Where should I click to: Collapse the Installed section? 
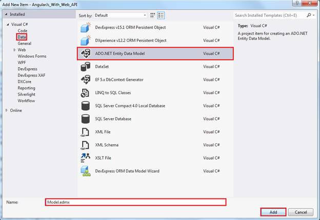pos(6,14)
